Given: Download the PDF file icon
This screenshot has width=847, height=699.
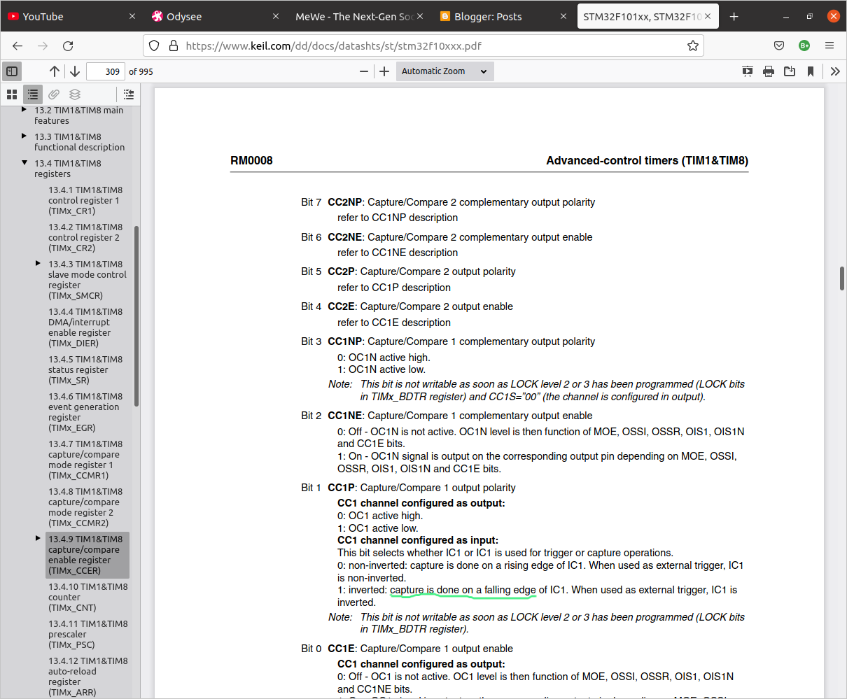Looking at the screenshot, I should (790, 71).
